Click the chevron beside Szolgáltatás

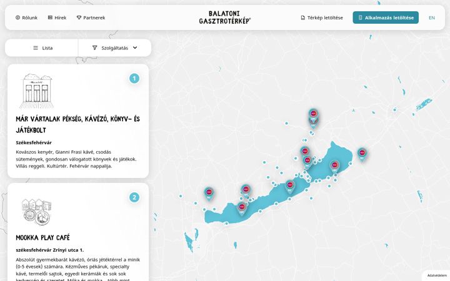(x=135, y=47)
